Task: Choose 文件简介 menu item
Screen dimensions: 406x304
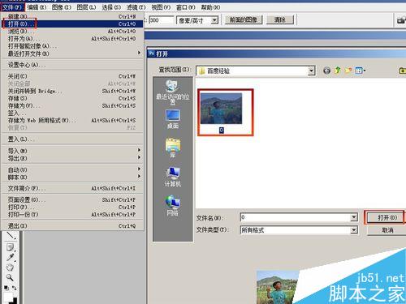Action: click(72, 188)
